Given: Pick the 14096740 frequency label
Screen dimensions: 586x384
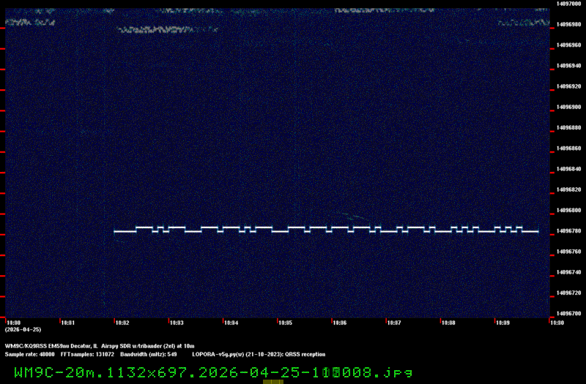Looking at the screenshot, I should [x=568, y=272].
